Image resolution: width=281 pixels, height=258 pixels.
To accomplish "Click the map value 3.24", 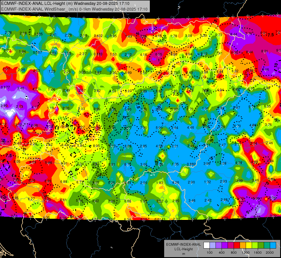I will (x=221, y=127).
